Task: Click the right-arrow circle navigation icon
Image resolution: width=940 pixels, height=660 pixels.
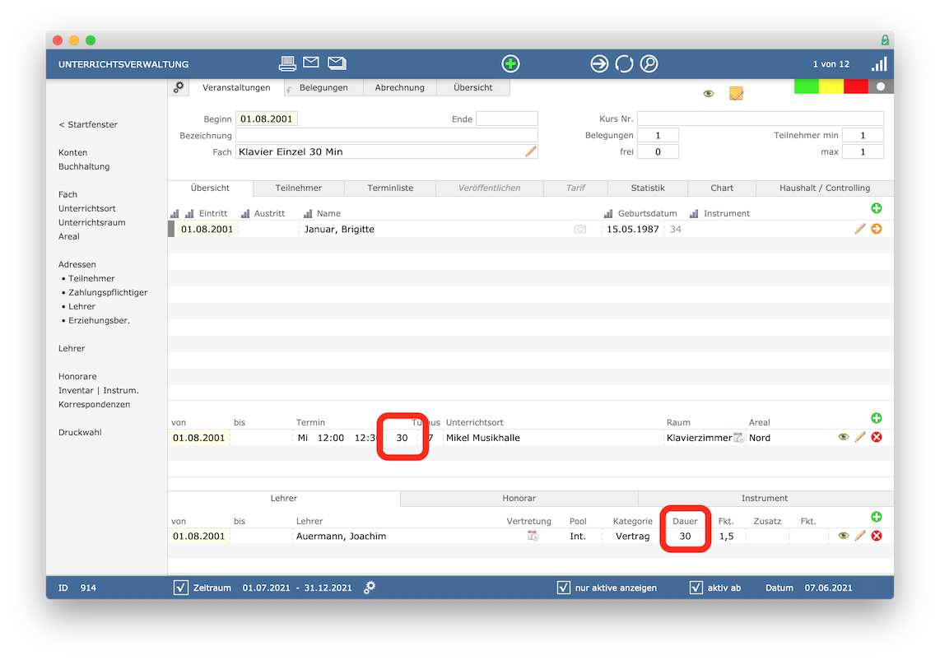Action: pos(599,63)
